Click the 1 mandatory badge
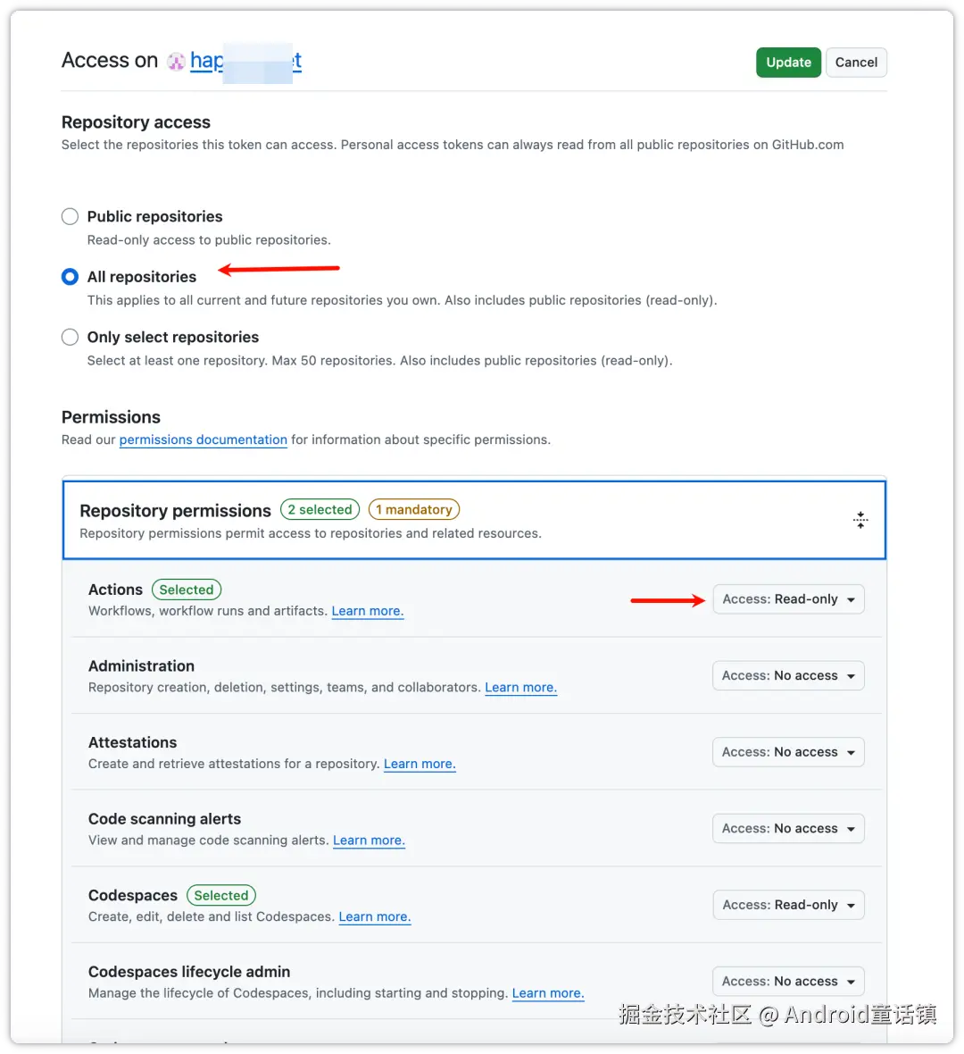The height and width of the screenshot is (1054, 964). 413,509
